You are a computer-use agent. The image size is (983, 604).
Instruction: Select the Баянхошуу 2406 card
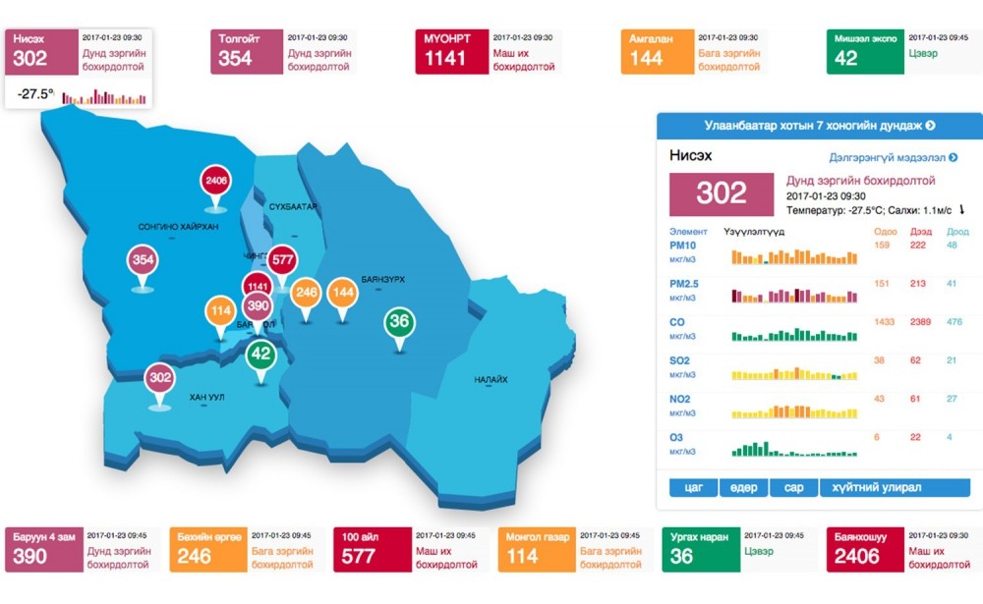tap(902, 549)
